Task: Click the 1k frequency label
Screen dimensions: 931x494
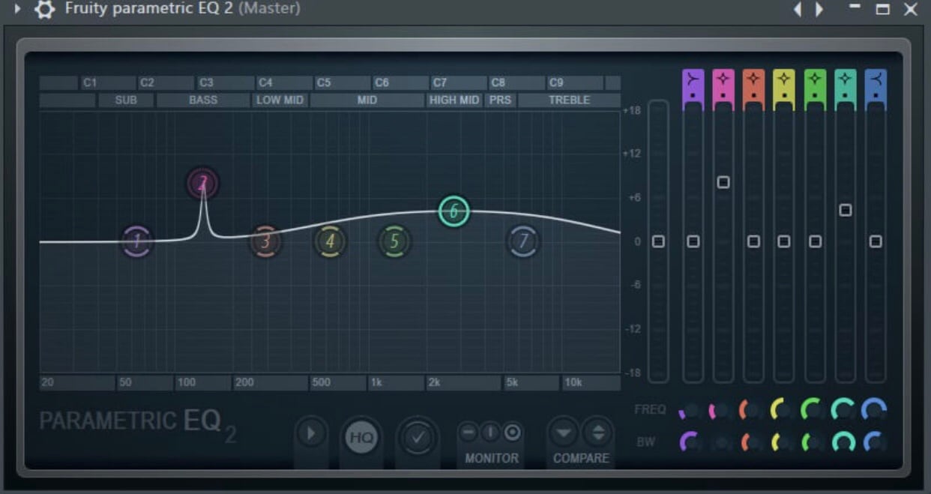Action: [376, 382]
